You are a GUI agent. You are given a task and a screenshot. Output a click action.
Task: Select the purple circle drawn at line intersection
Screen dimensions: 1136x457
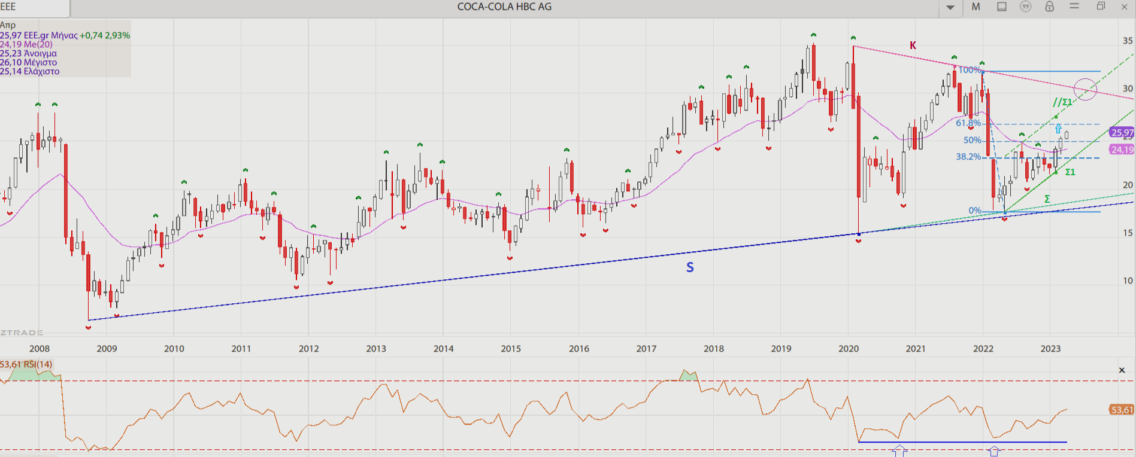pos(1085,90)
